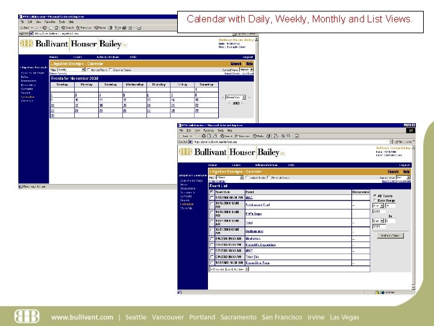The image size is (434, 326).
Task: Click Print icon in Event List browser toolbar
Action: pyautogui.click(x=283, y=136)
